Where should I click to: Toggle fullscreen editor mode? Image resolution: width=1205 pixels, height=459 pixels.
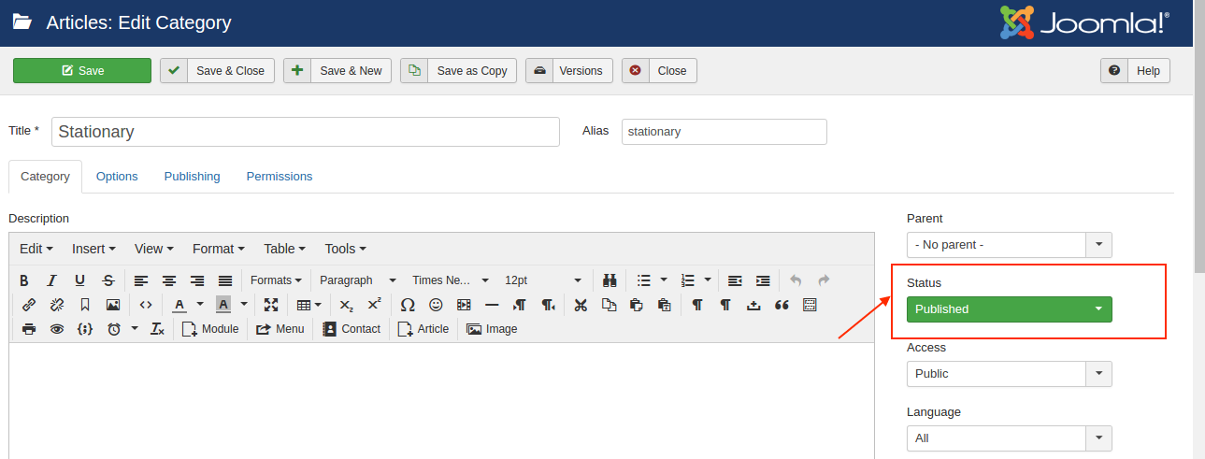coord(271,305)
